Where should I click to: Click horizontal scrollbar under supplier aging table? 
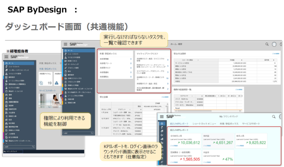[194, 111]
